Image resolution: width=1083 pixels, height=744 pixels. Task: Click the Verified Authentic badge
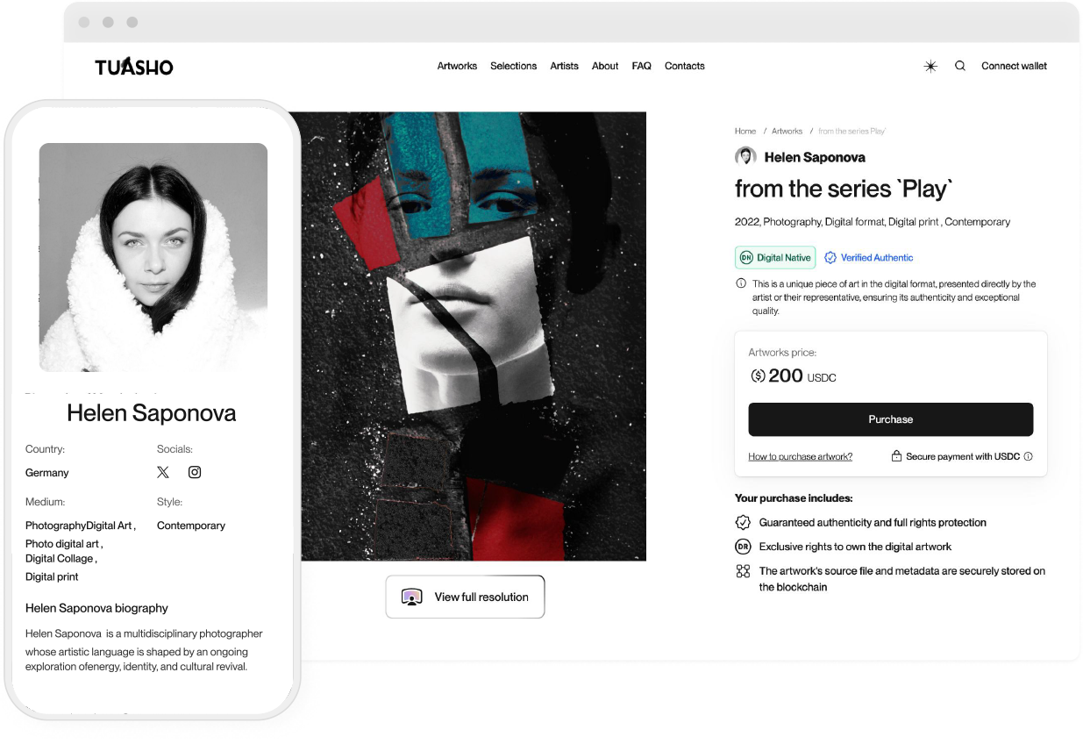tap(869, 258)
